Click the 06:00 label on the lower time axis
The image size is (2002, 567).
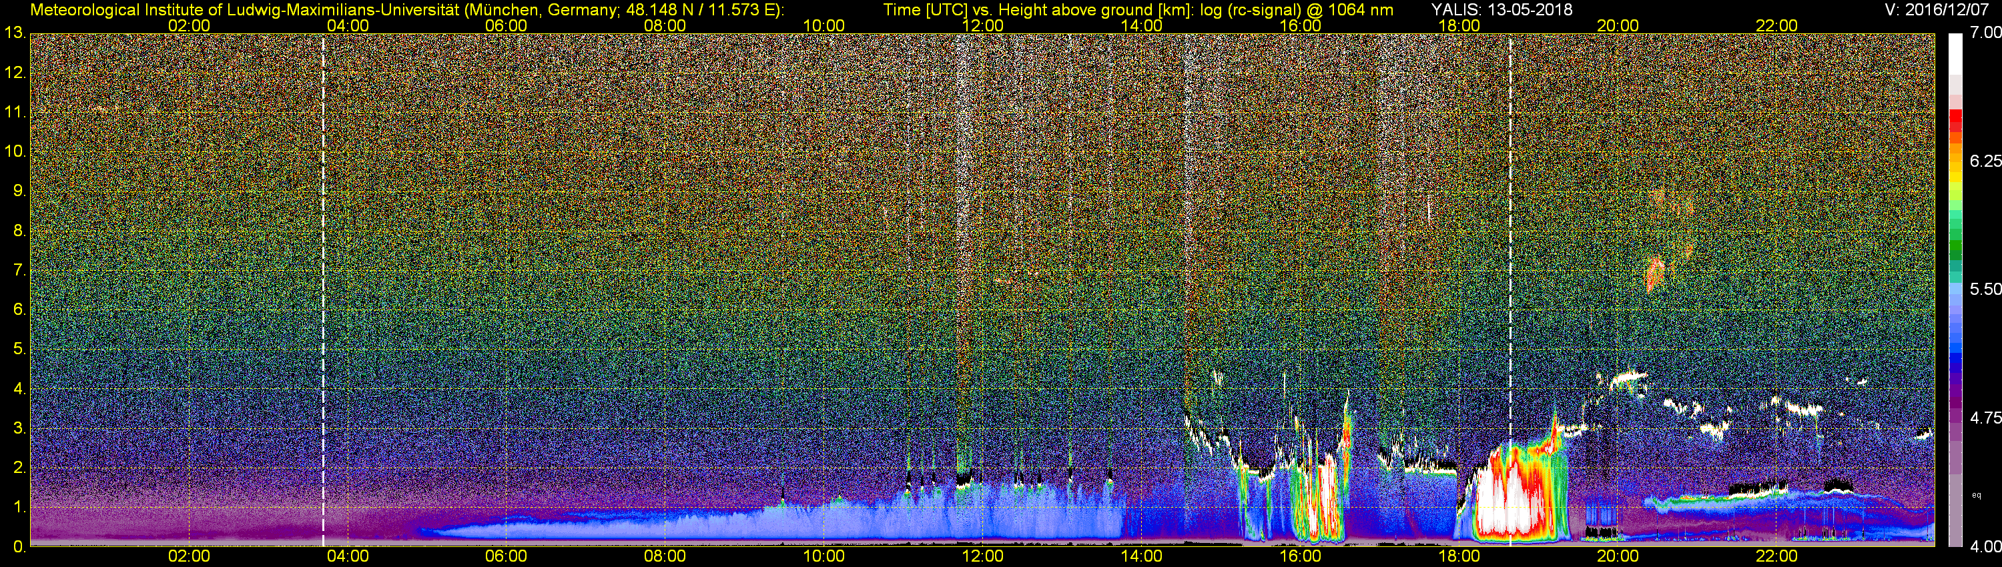click(506, 556)
